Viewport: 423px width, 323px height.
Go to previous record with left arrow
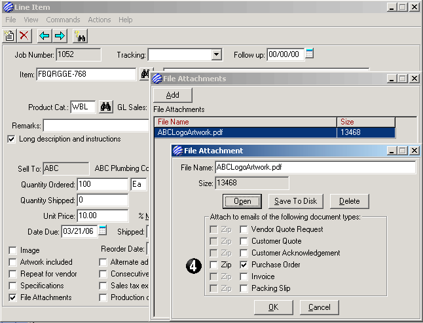45,35
